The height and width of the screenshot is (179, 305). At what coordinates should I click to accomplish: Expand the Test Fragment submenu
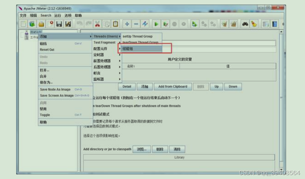click(107, 43)
